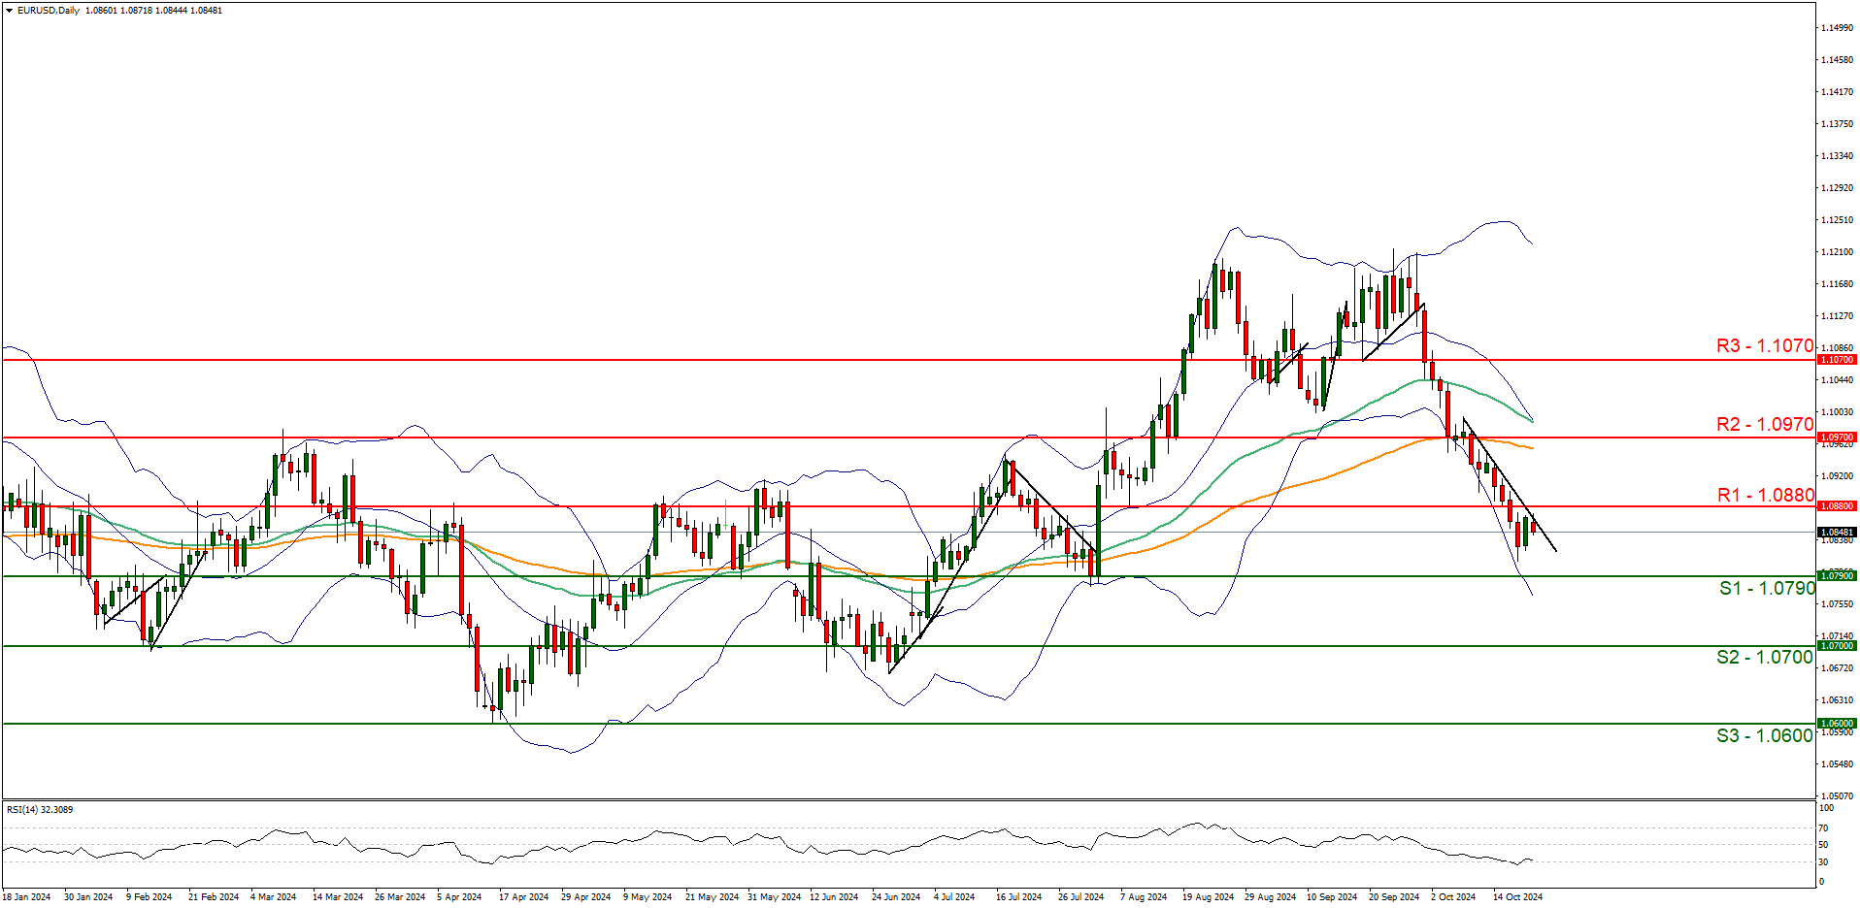Click the black 1.08481 current price tag

[x=1837, y=533]
